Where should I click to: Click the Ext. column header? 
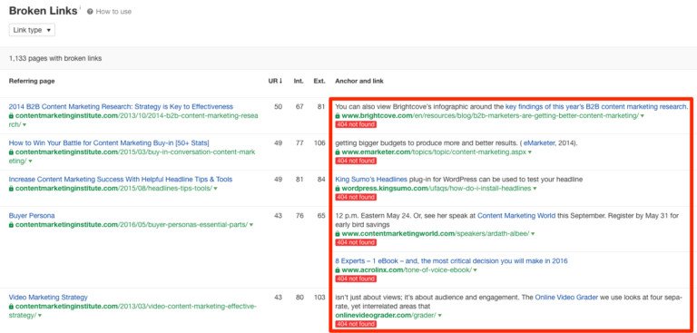tap(319, 81)
